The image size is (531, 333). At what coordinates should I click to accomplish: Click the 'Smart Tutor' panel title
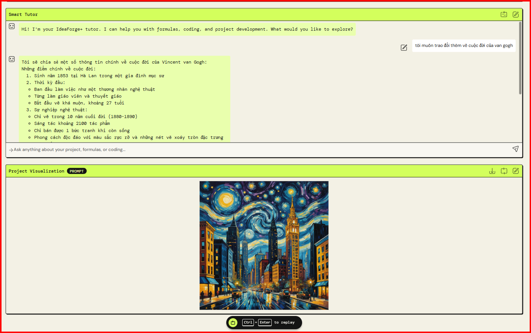(x=23, y=14)
